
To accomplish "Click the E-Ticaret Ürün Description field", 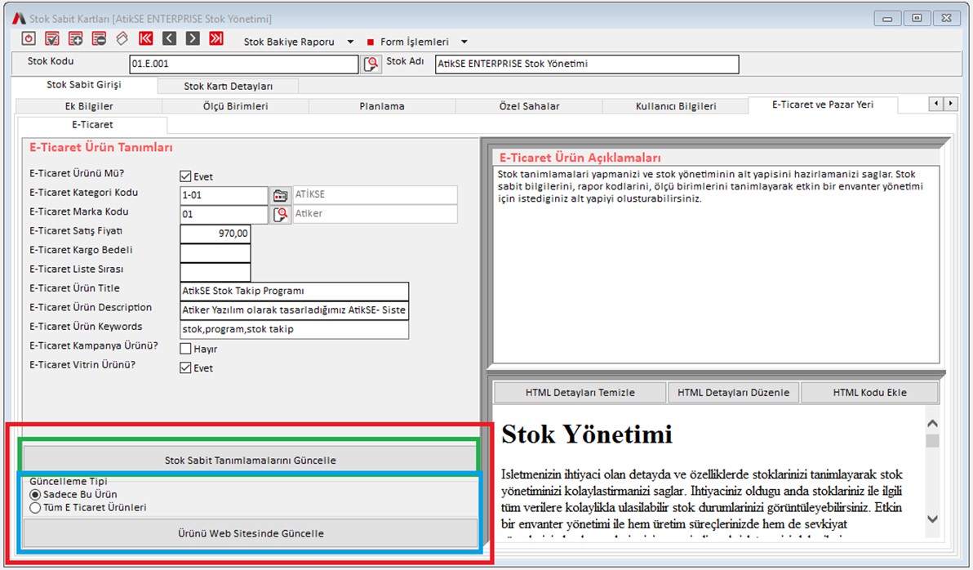I will point(294,310).
